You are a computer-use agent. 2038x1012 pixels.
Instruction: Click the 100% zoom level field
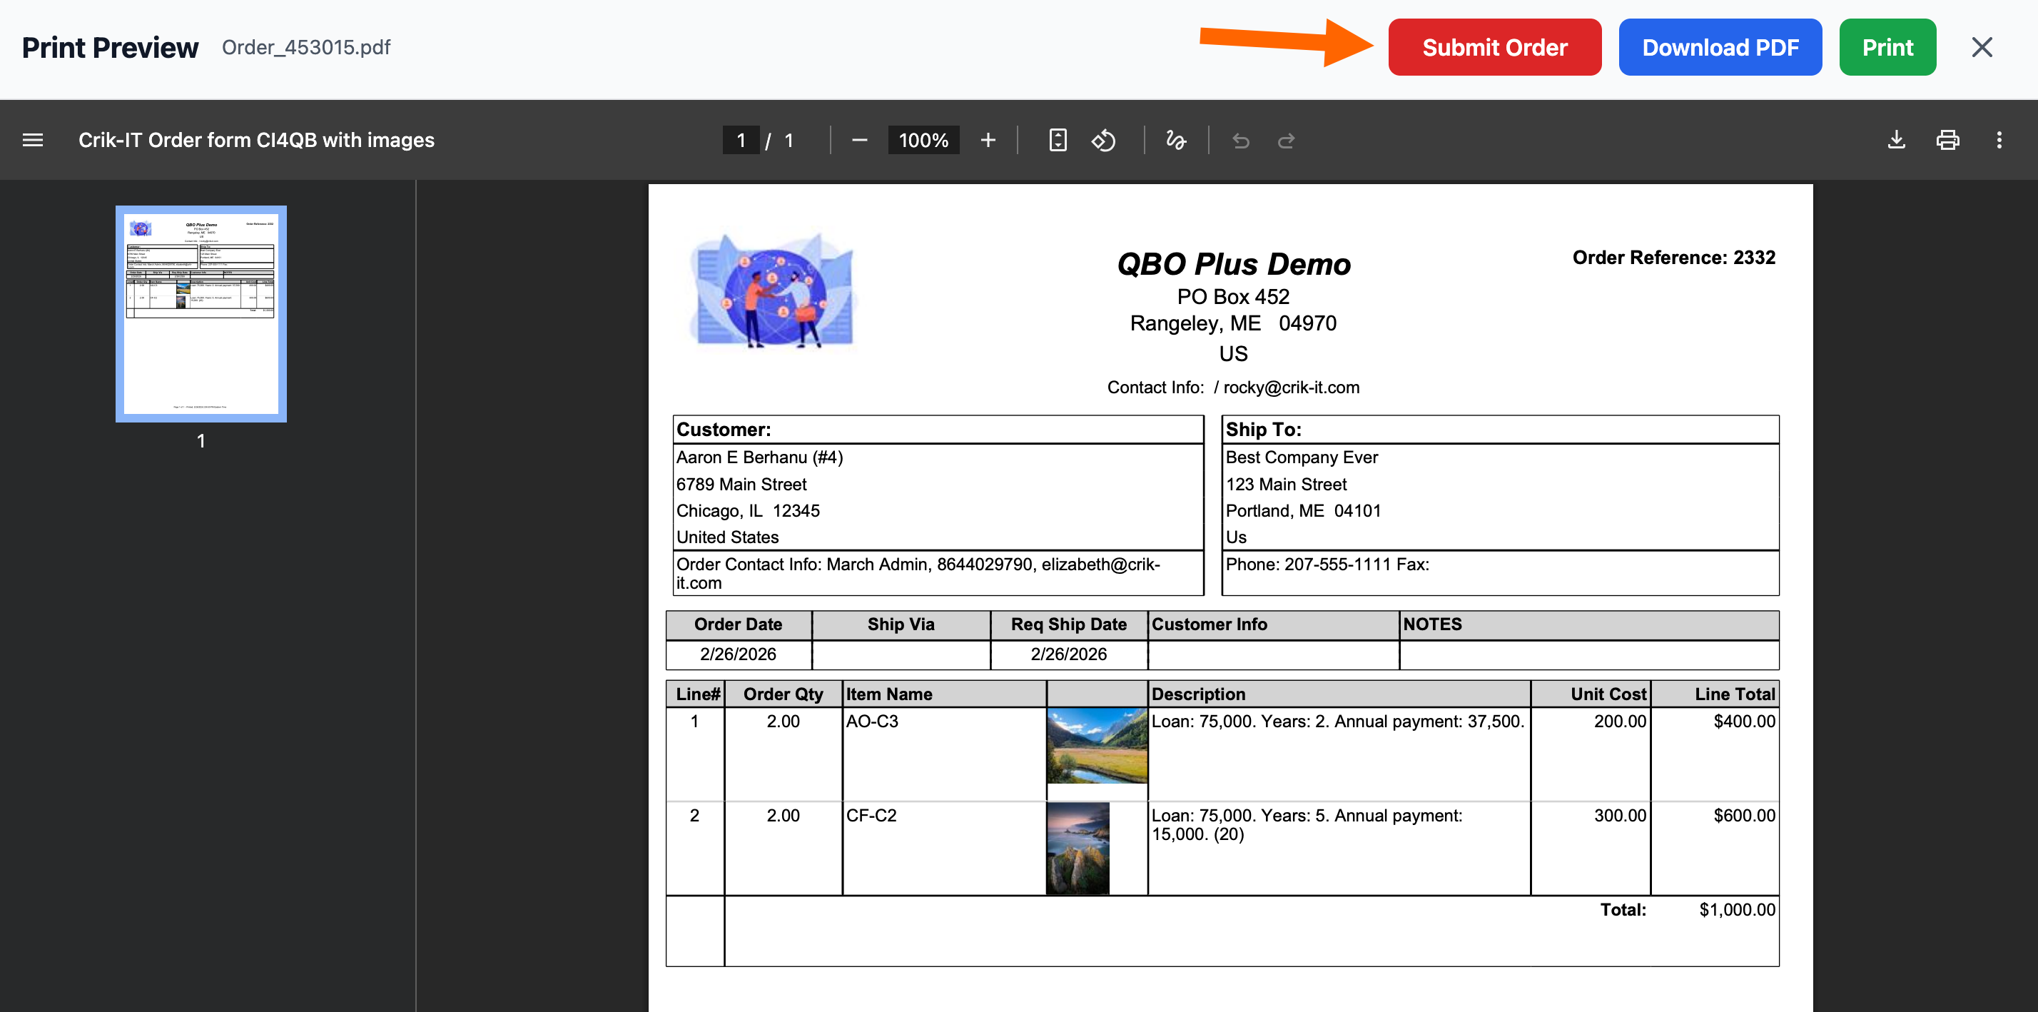click(923, 140)
